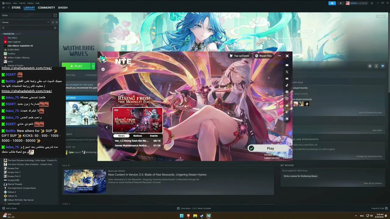The image size is (390, 219).
Task: Open Games menu in menu bar
Action: [x=30, y=3]
